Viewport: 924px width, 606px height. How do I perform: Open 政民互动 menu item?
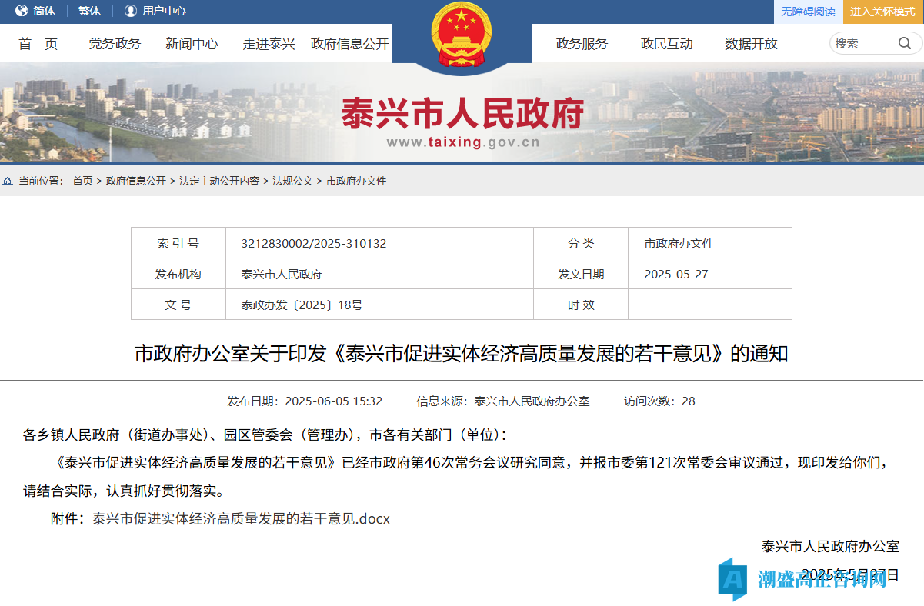pyautogui.click(x=666, y=44)
